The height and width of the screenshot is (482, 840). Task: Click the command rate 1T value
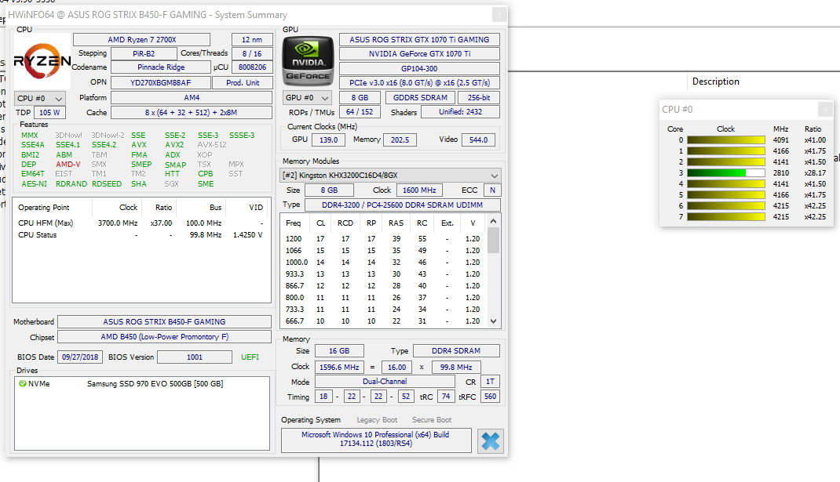[490, 382]
